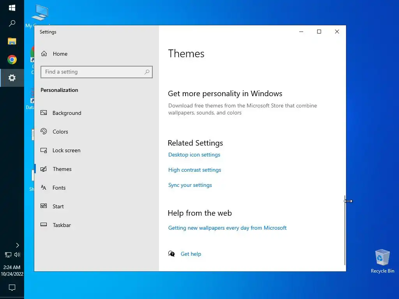Click the Fonts letter icon
This screenshot has height=299, width=399.
pos(44,188)
